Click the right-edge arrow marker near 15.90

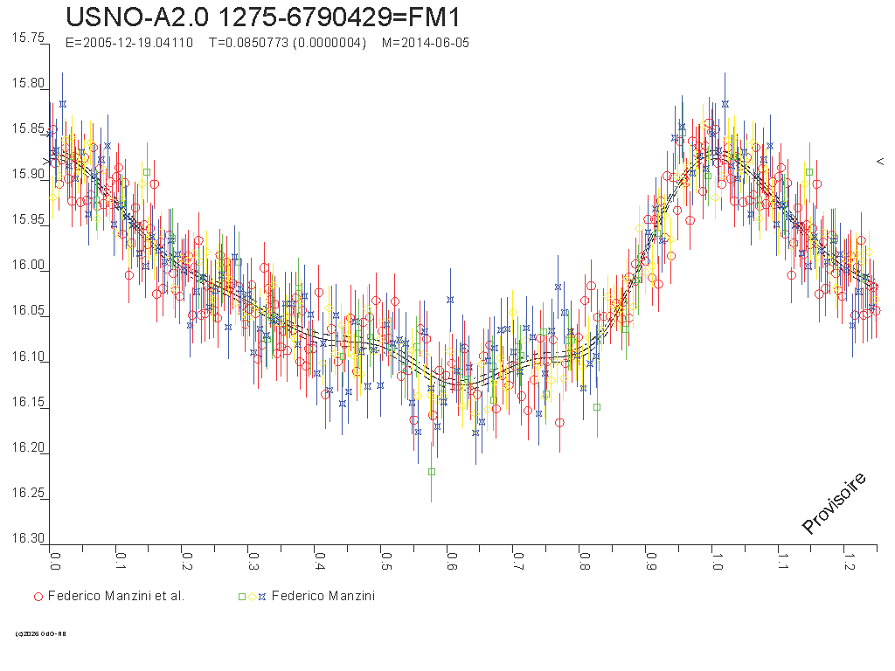(880, 162)
